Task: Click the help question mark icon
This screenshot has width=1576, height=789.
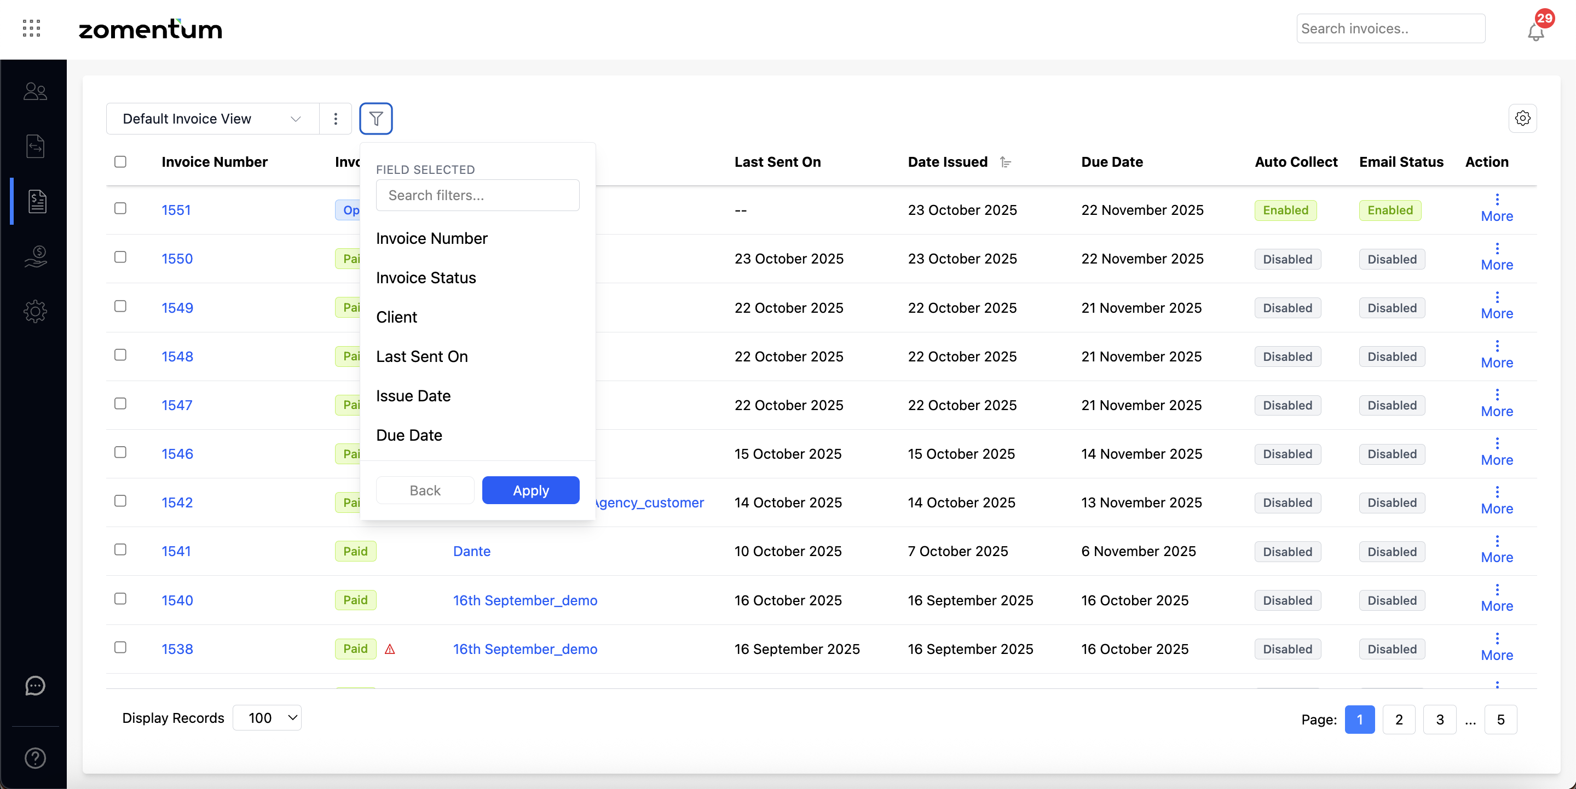Action: pos(35,758)
